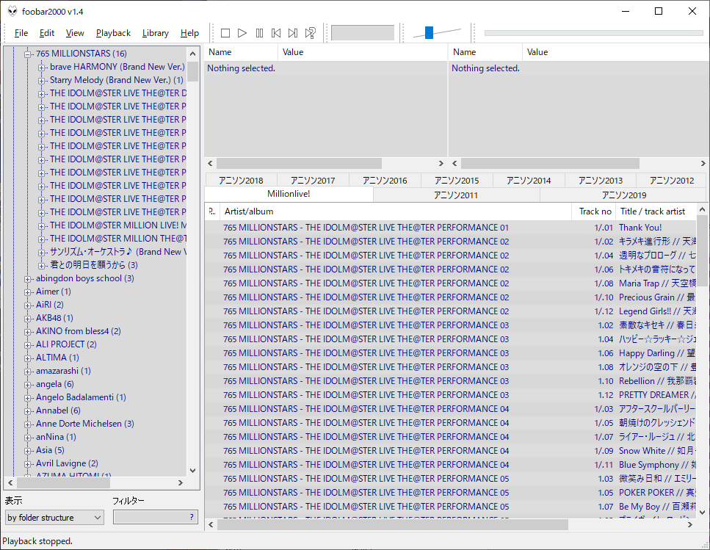Open the File menu

(x=21, y=33)
